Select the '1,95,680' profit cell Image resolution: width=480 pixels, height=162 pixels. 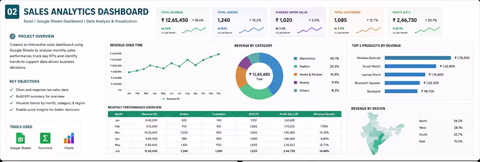point(289,132)
